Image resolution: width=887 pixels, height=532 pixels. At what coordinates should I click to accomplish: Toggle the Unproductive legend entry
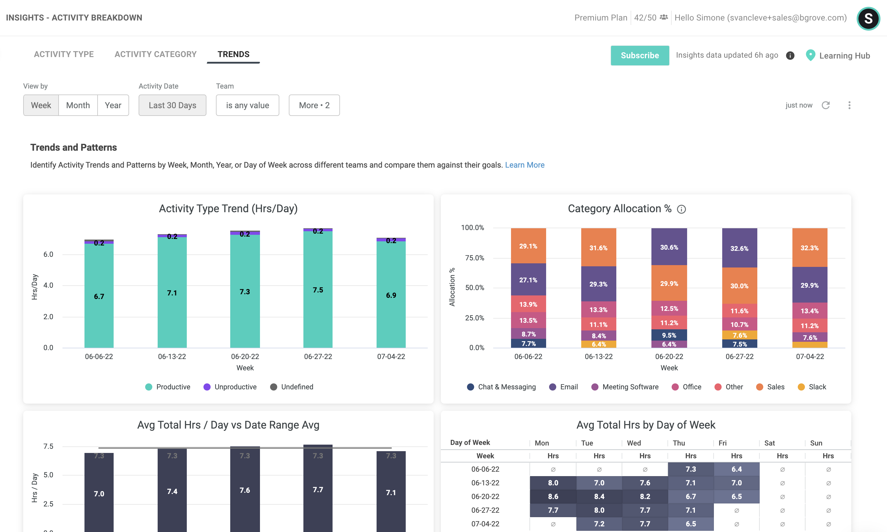coord(230,387)
